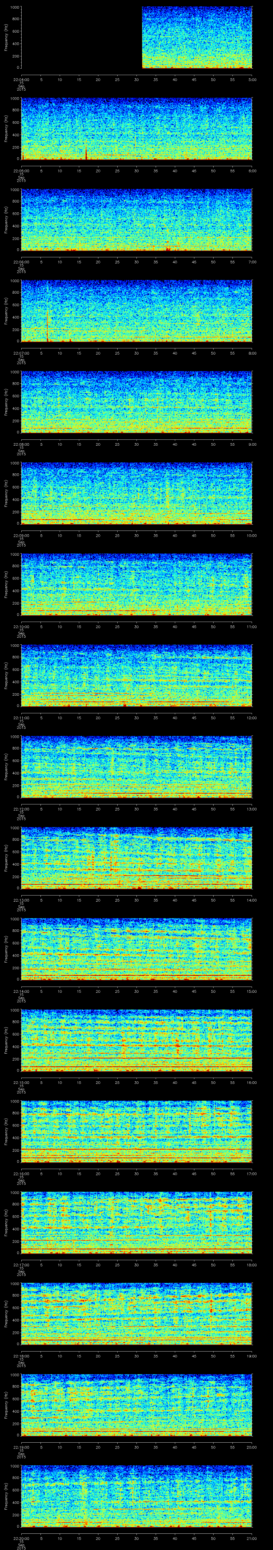The height and width of the screenshot is (1550, 273).
Task: Click the 5:00 end time label
Action: click(252, 79)
